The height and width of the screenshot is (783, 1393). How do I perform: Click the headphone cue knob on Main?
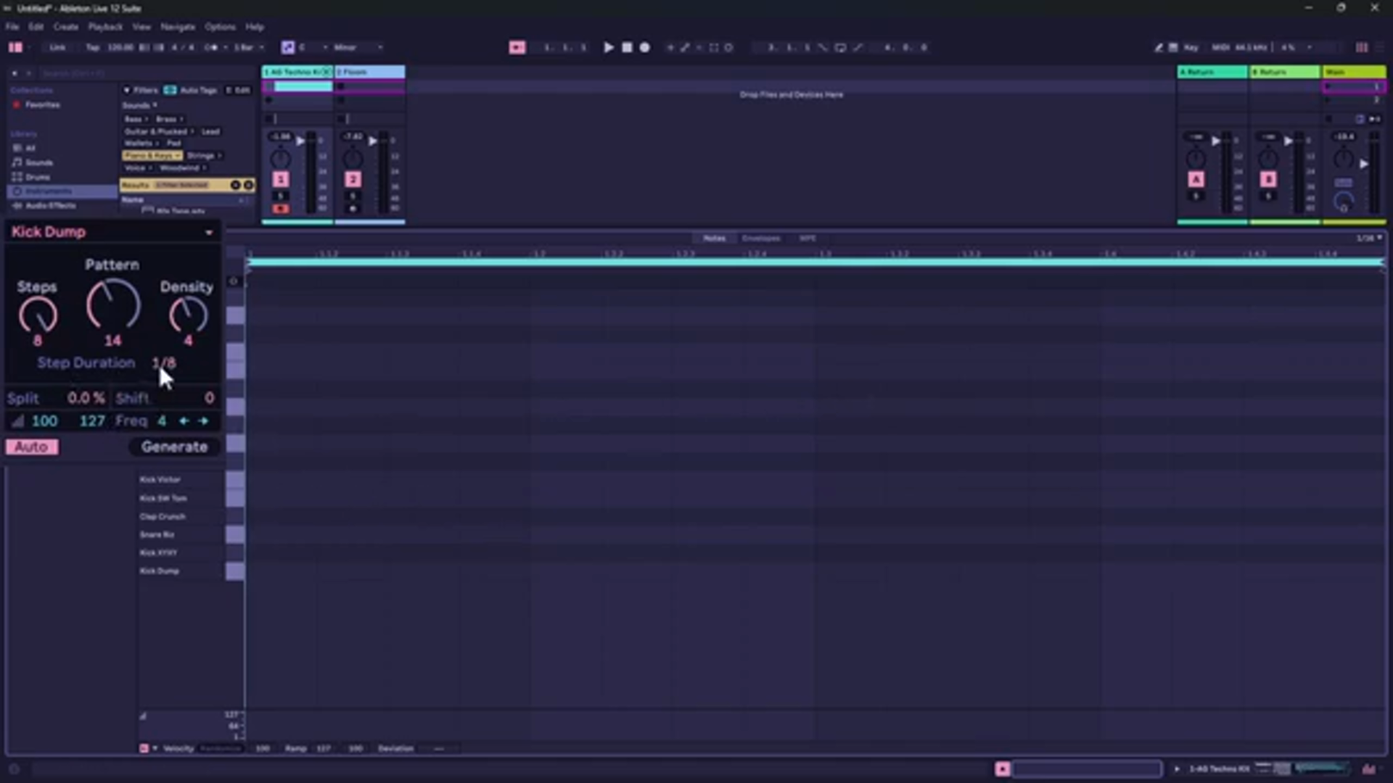(1344, 202)
